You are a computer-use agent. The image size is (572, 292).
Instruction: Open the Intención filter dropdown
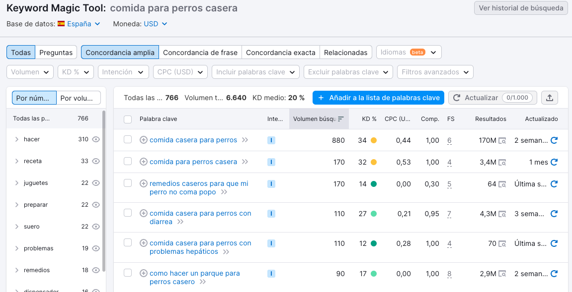coord(123,72)
